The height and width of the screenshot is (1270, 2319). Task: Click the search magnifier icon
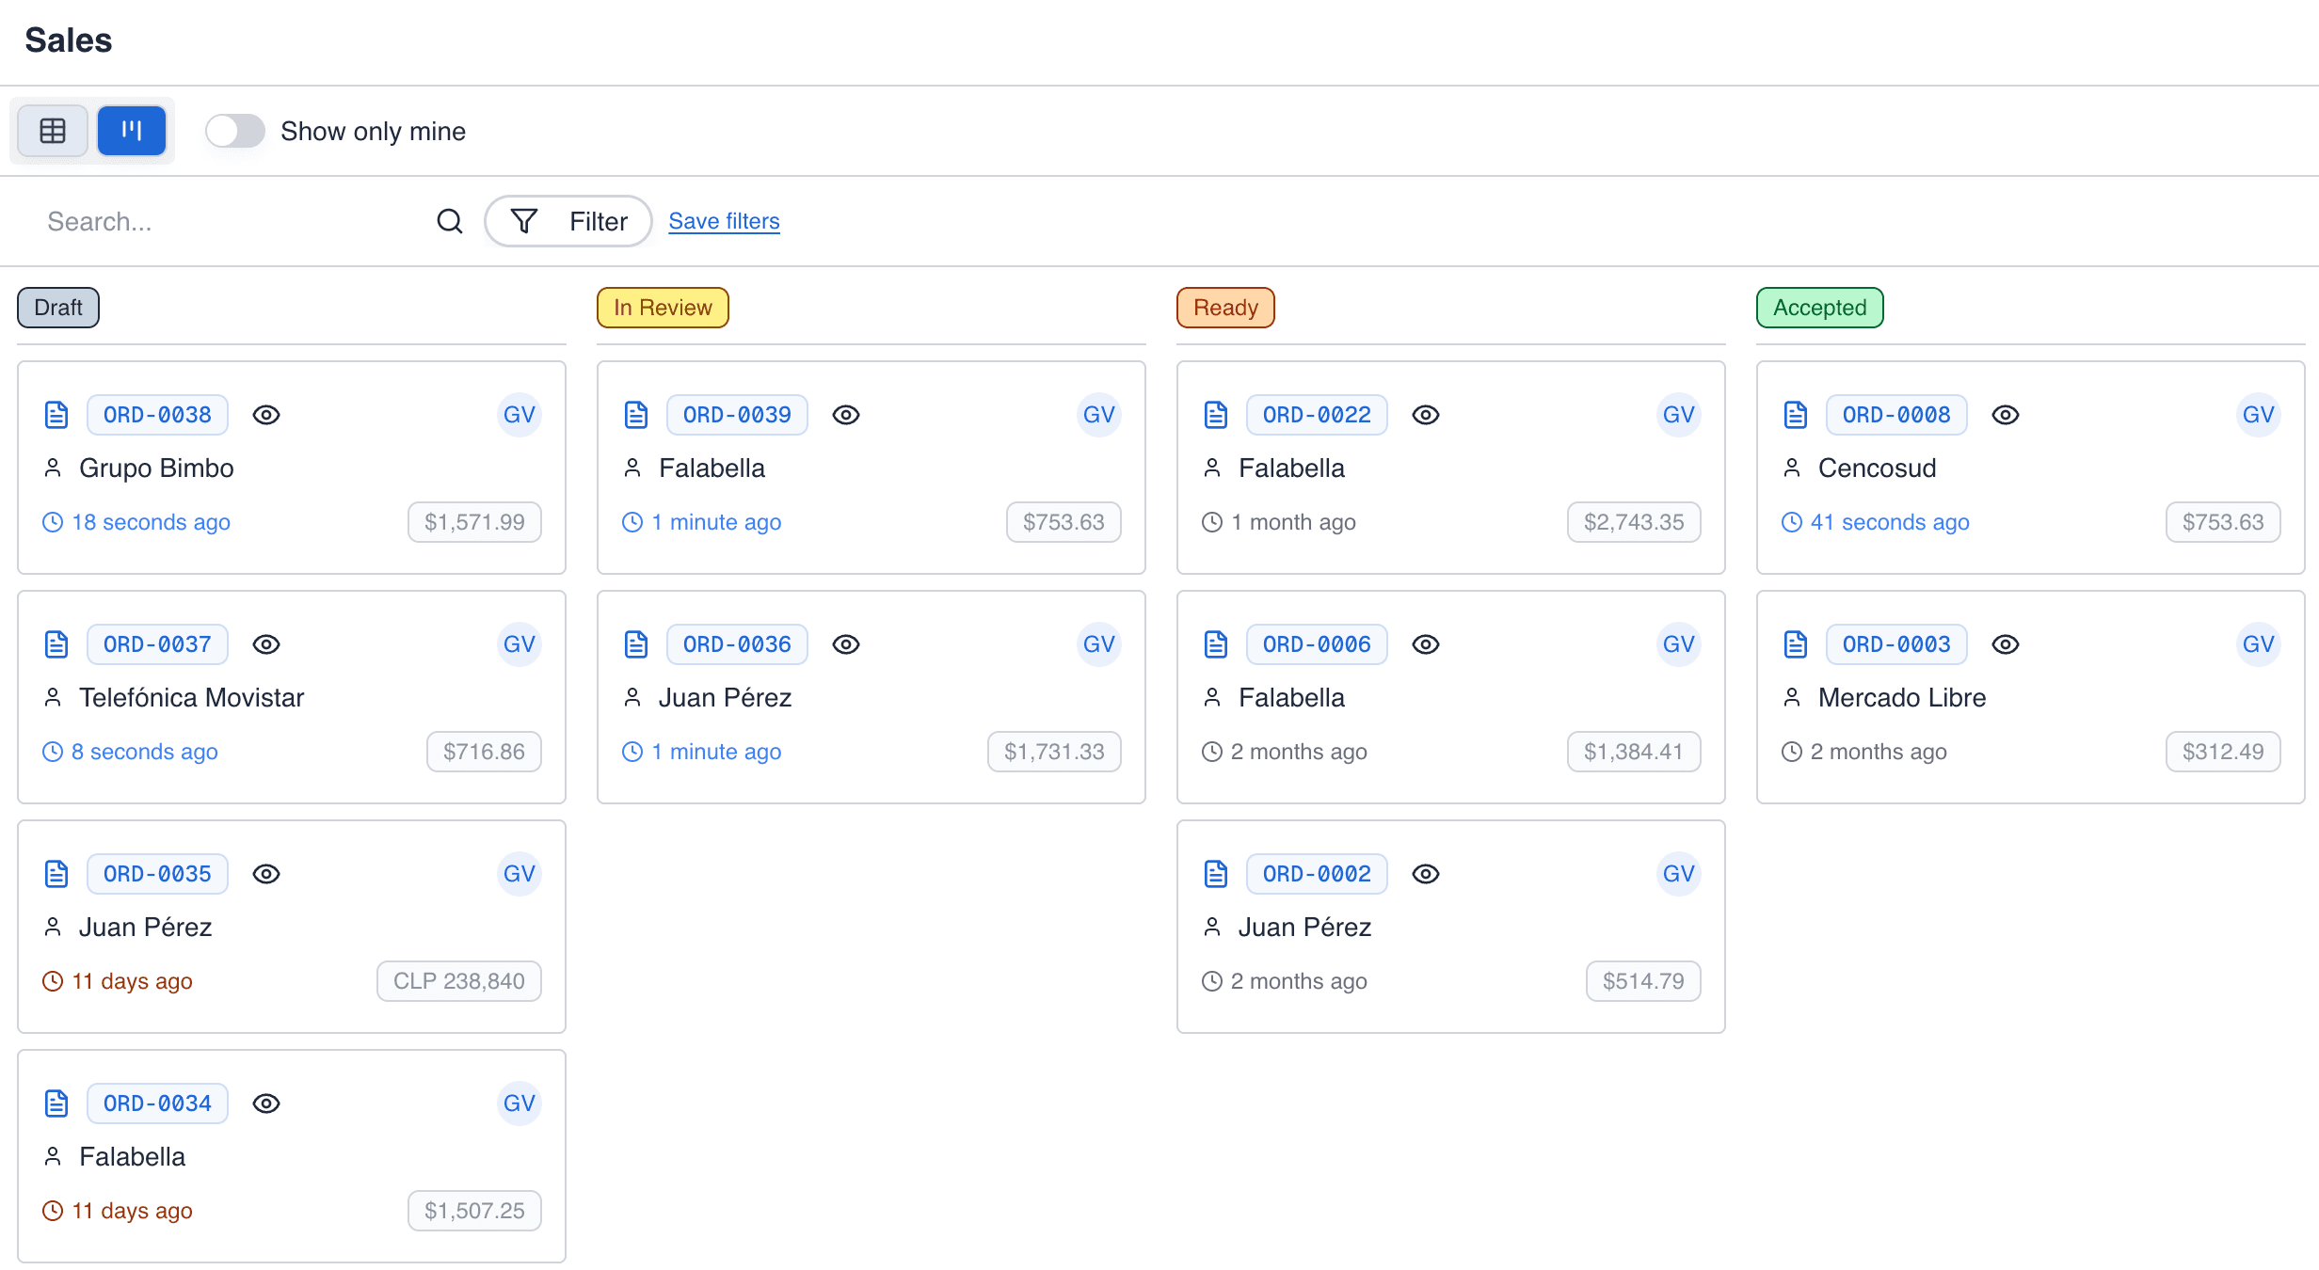click(x=450, y=221)
